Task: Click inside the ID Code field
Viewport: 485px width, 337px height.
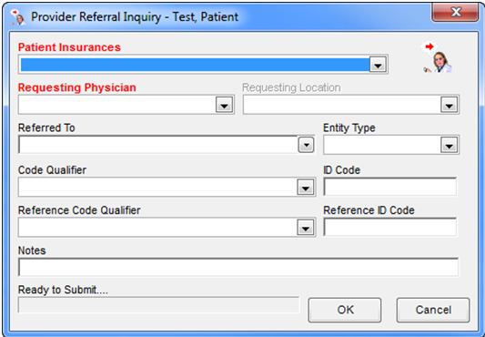Action: tap(390, 187)
